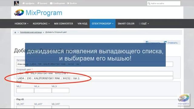Click the Заголовок text field

[95, 64]
